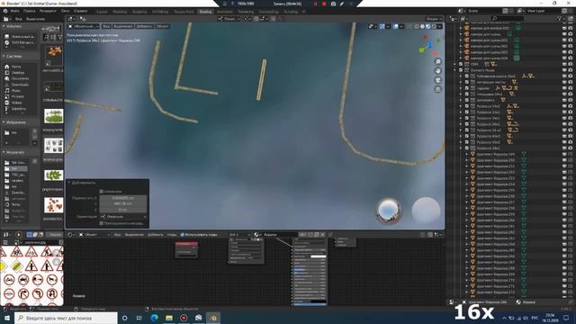Click the stop icon in the recording bar
This screenshot has height=324, width=576.
click(x=324, y=4)
